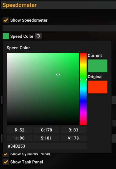Select the R: 52 value field

[19, 130]
